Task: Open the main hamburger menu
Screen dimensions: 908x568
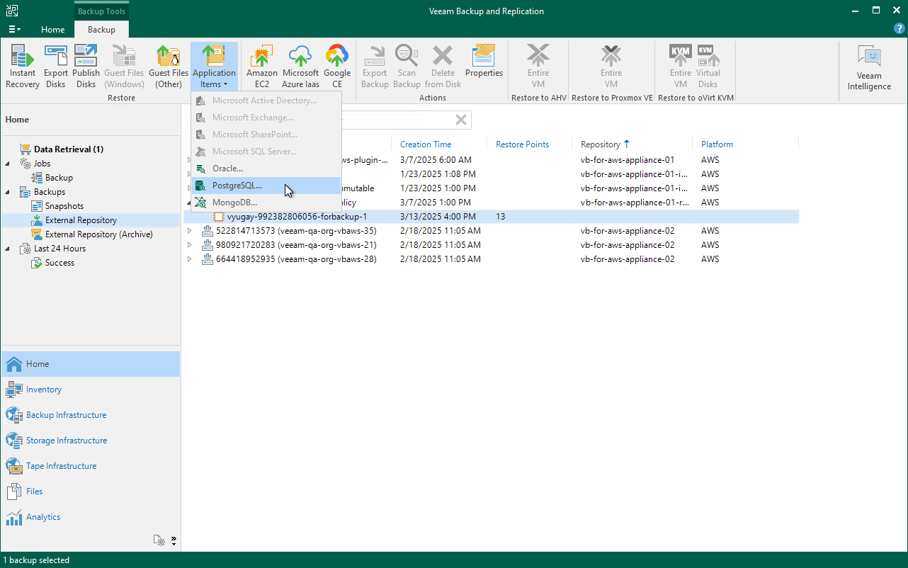Action: [x=14, y=29]
